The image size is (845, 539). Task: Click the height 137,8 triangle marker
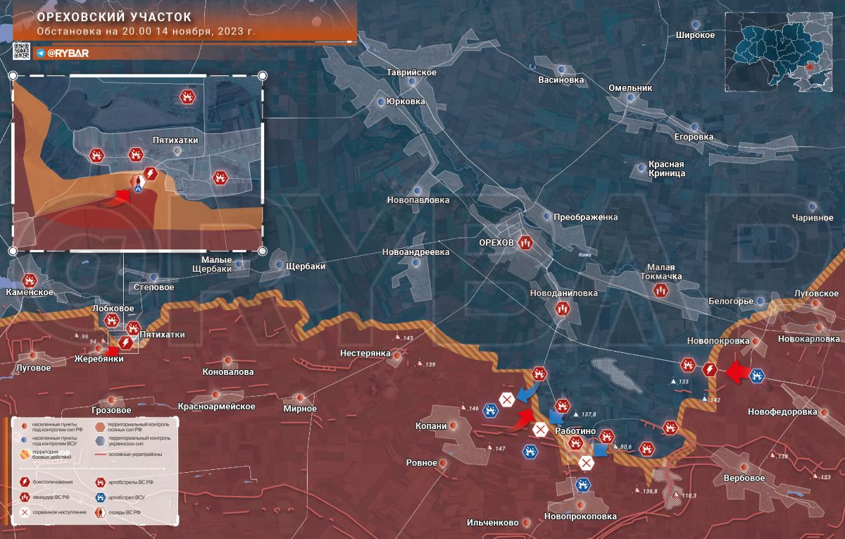(x=575, y=415)
